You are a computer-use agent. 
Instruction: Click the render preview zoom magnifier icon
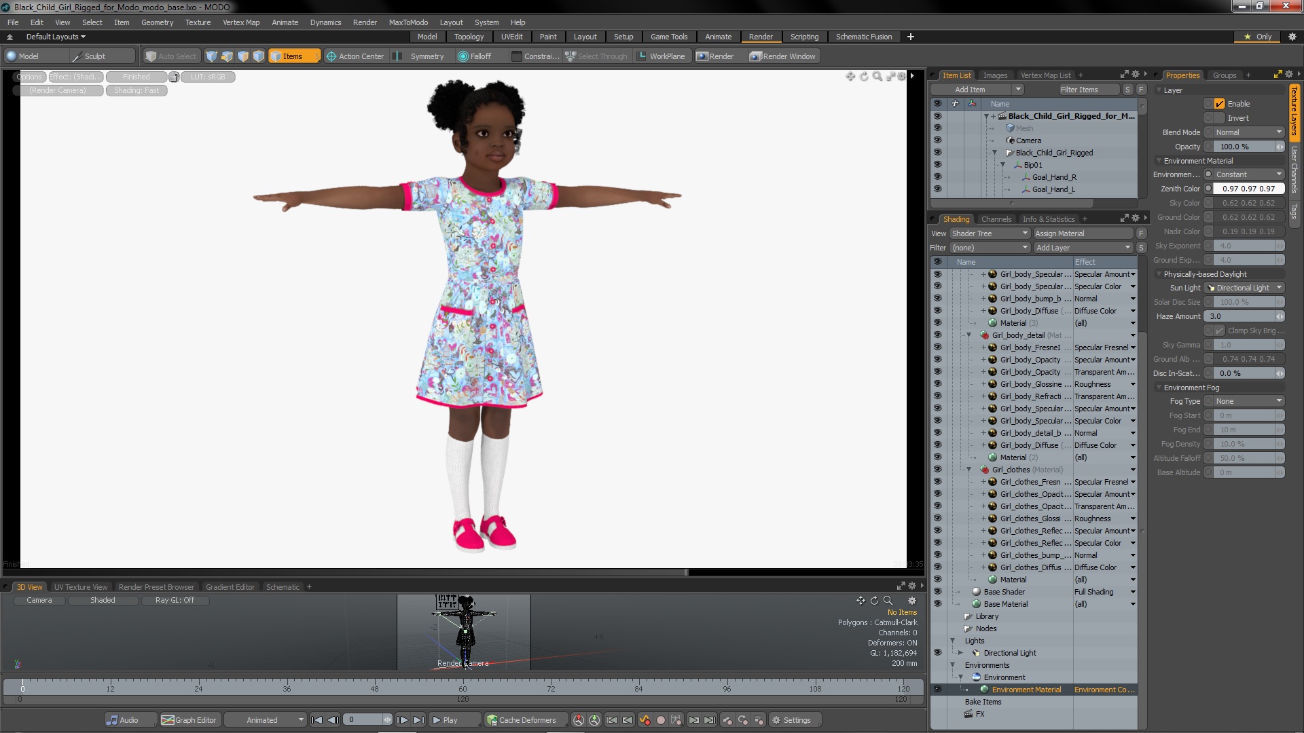tap(877, 77)
